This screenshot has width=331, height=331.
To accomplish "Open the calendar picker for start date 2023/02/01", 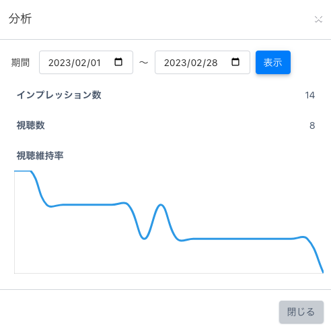I will coord(118,62).
